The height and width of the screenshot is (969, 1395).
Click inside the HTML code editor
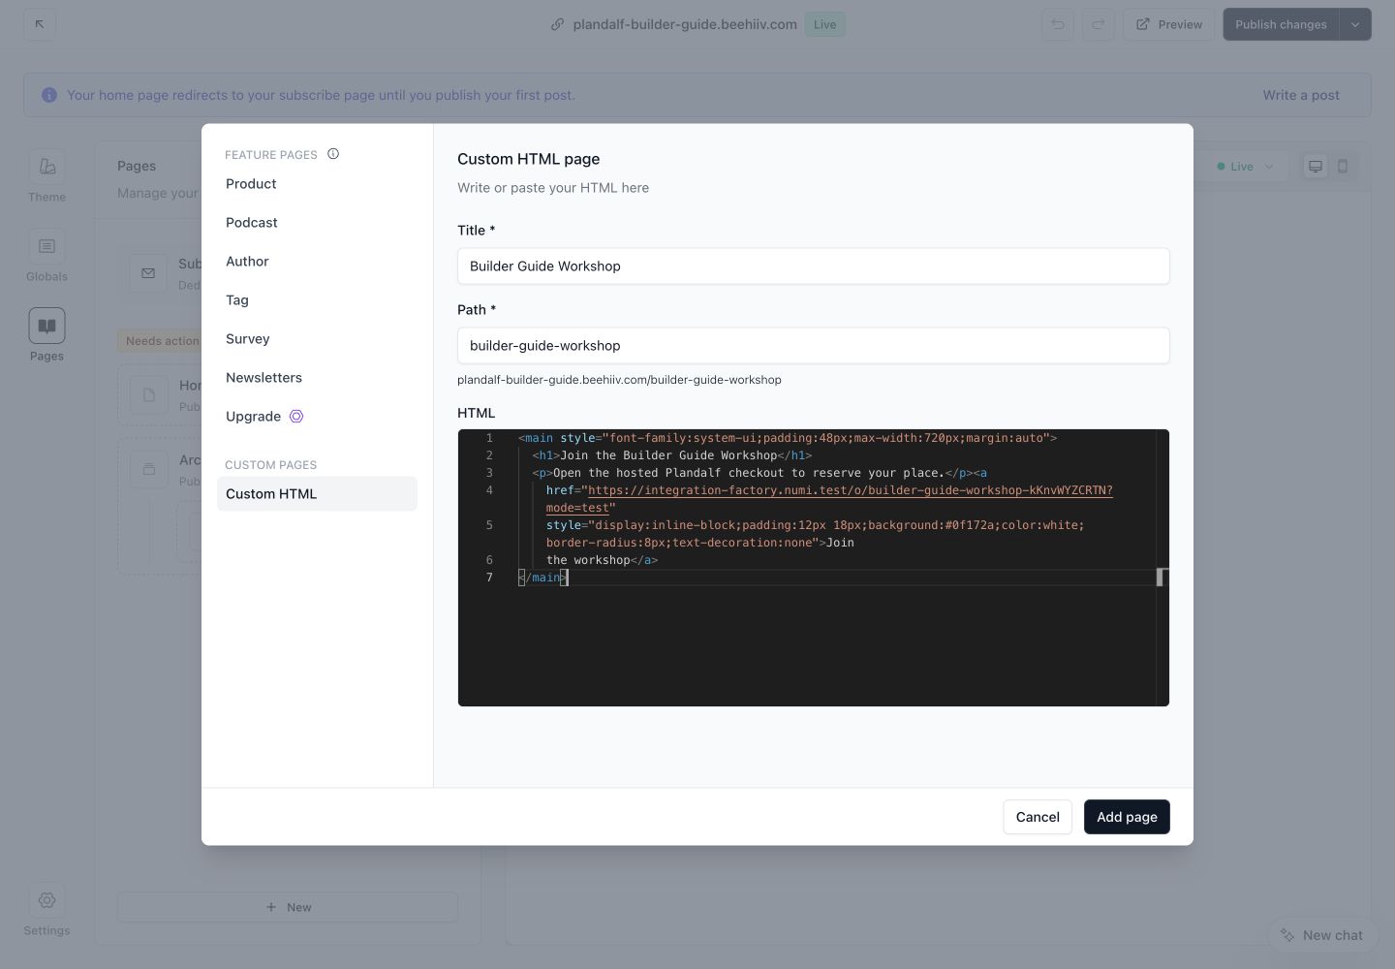813,568
